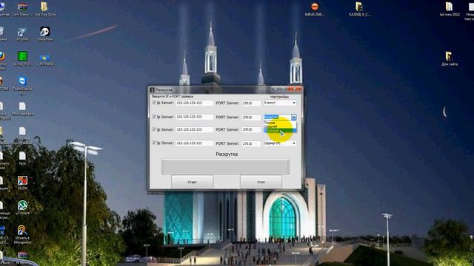Toggle Ip Server checkbox in the Сервер ОС row
Viewport: 474px width, 266px height.
click(154, 143)
